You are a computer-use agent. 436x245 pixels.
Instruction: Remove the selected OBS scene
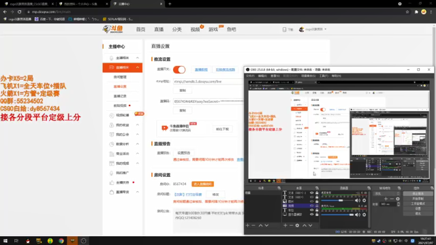(x=253, y=225)
